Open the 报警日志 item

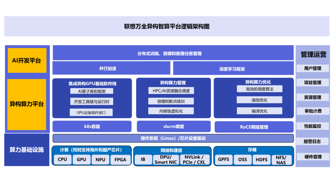coord(313,141)
